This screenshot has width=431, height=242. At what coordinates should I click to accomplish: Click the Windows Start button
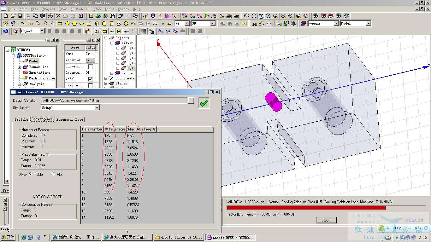tap(8, 237)
